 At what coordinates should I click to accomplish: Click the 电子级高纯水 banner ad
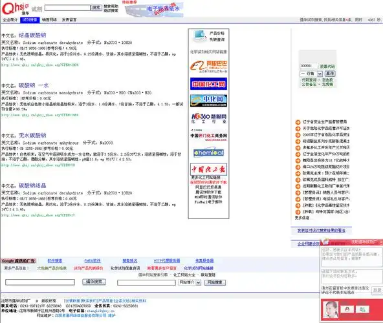pyautogui.click(x=154, y=10)
